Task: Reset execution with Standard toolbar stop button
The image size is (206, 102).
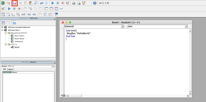Action: [63, 3]
